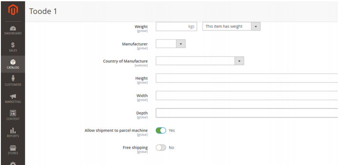
Task: Click the Toode 1 page title
Action: point(43,11)
